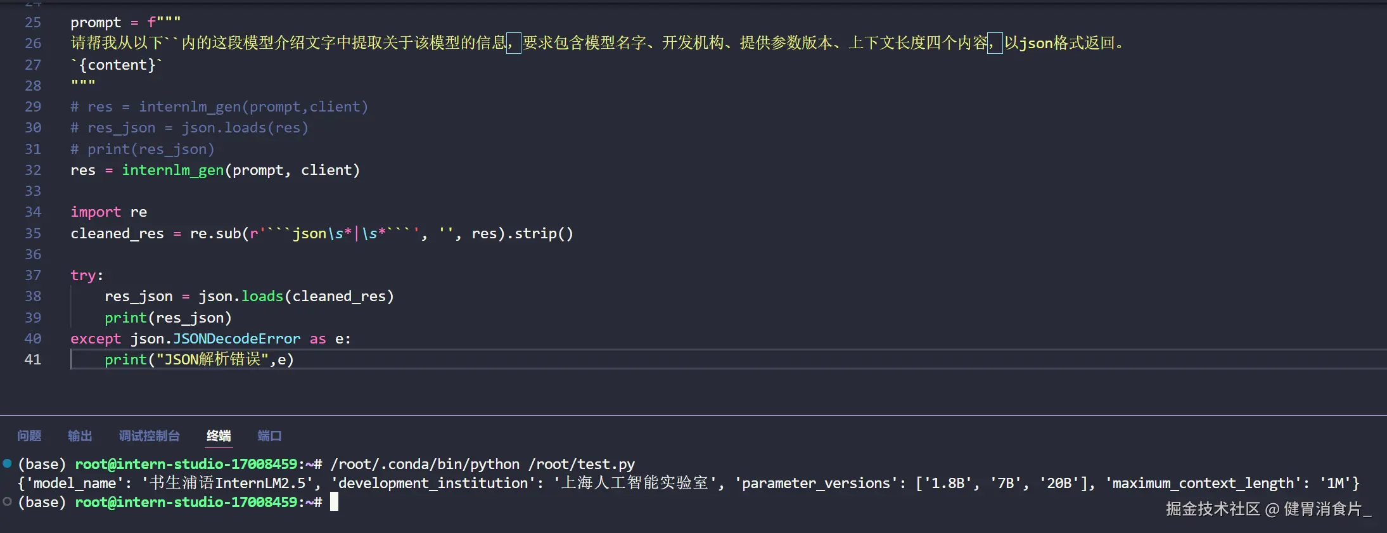Open the 调试控制台 tab
The image size is (1387, 533).
[x=150, y=436]
